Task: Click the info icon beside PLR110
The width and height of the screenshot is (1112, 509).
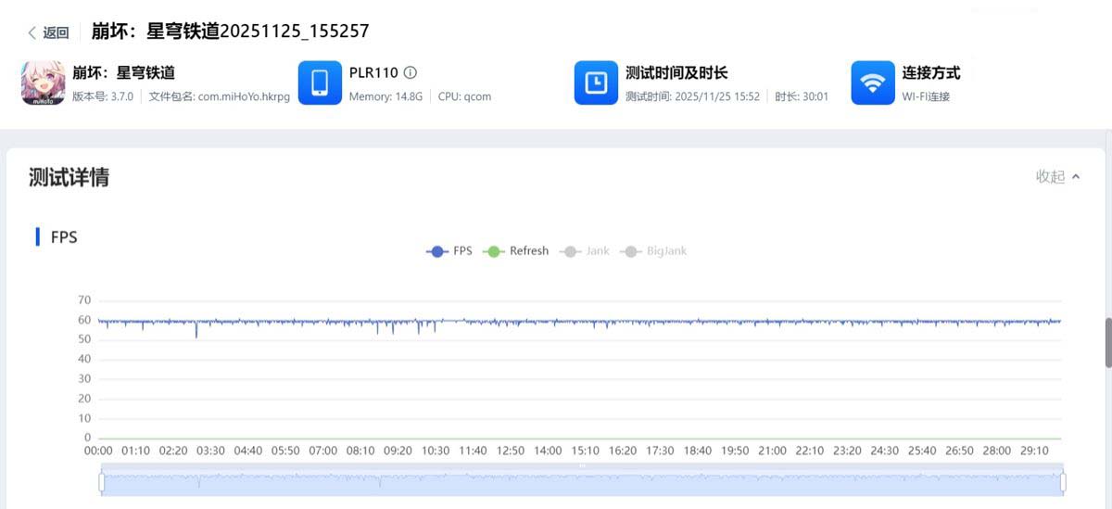Action: (x=411, y=72)
